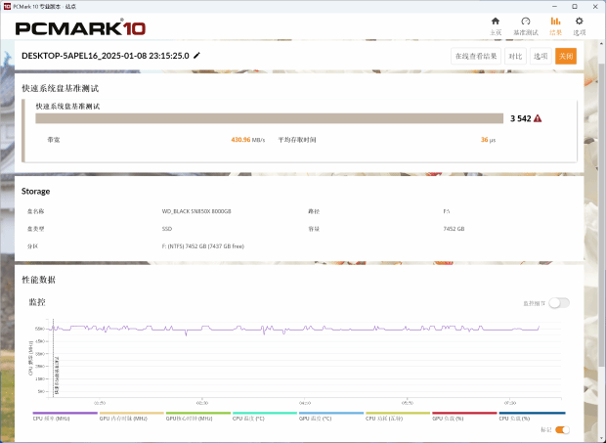Click the 对比 compare button
The image size is (606, 443).
515,56
